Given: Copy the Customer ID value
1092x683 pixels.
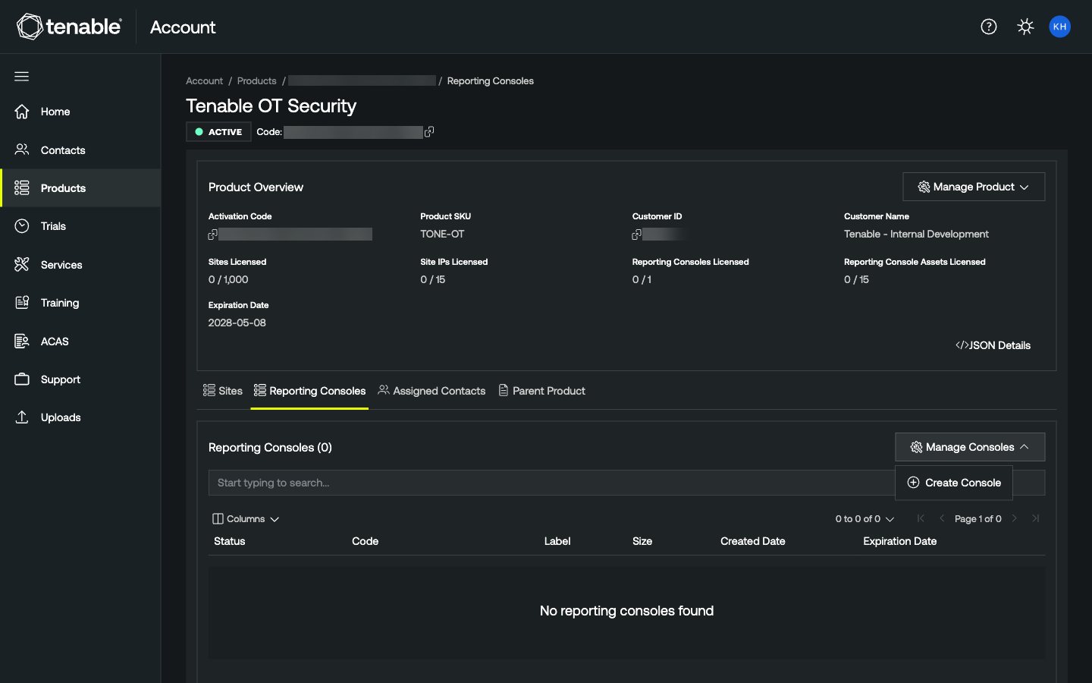Looking at the screenshot, I should coord(637,234).
